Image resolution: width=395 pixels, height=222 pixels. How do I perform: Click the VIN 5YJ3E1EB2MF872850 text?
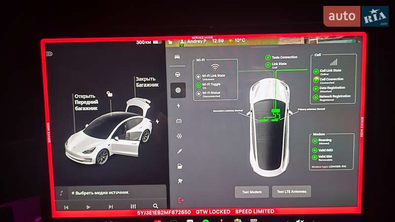tap(164, 213)
